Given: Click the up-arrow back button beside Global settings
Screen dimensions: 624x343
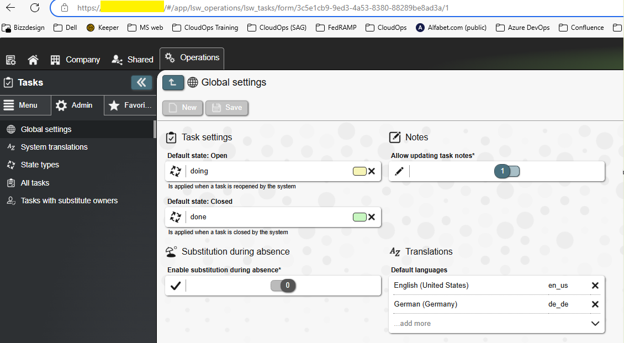Looking at the screenshot, I should 172,82.
